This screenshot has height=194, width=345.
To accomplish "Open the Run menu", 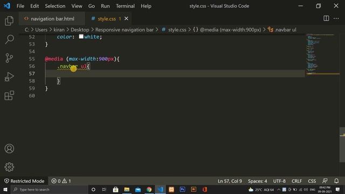I will pyautogui.click(x=105, y=6).
